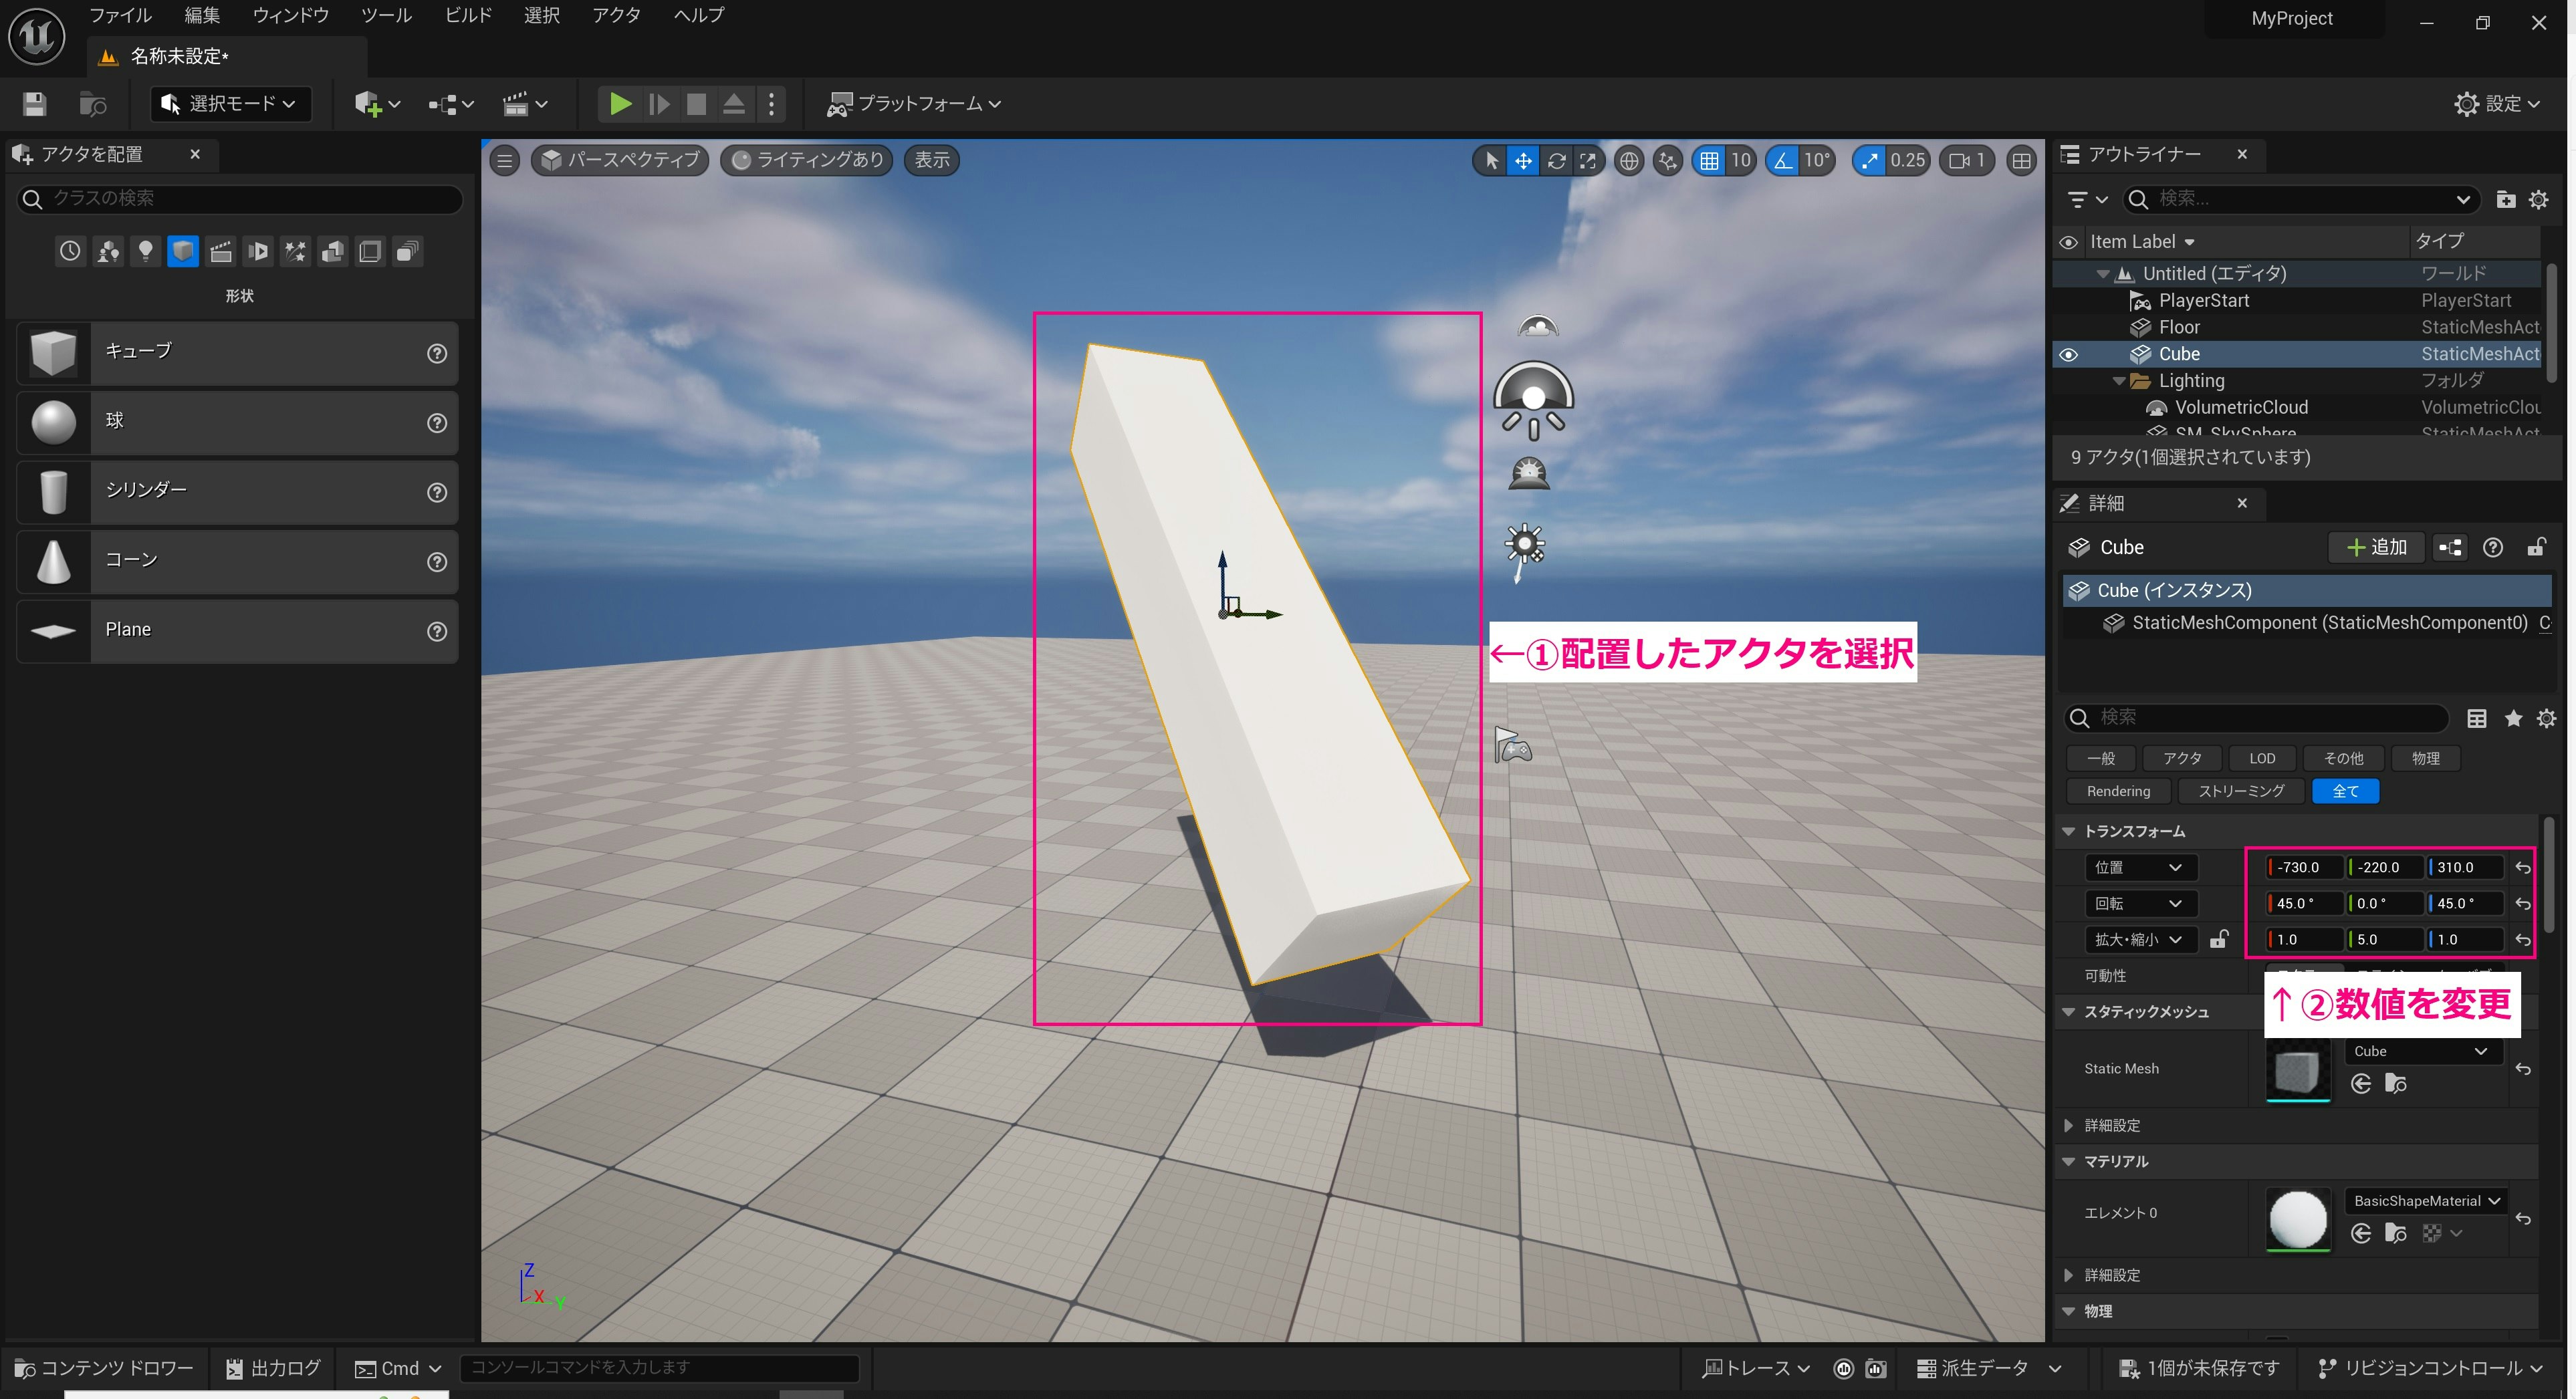This screenshot has height=1399, width=2576.
Task: Open the camera speed control
Action: pyautogui.click(x=1966, y=160)
